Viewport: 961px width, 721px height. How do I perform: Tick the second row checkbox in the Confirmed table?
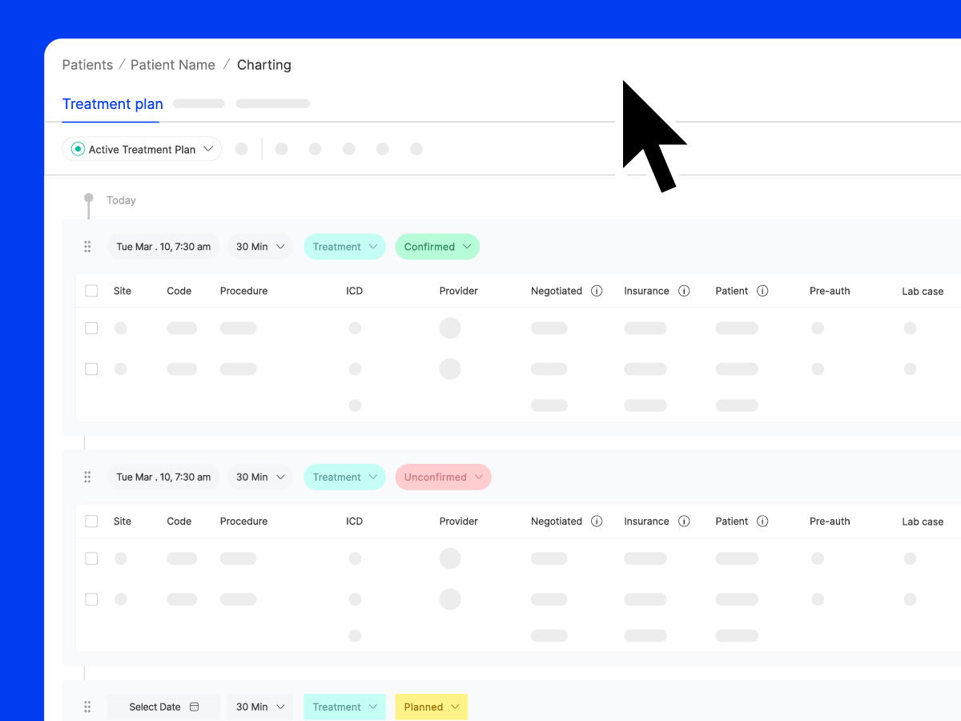[x=91, y=369]
